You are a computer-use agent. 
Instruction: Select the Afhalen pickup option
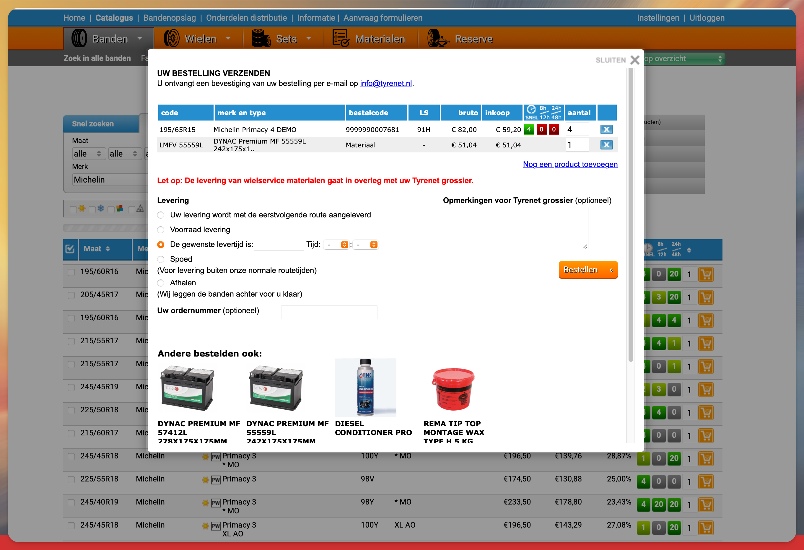[x=161, y=283]
